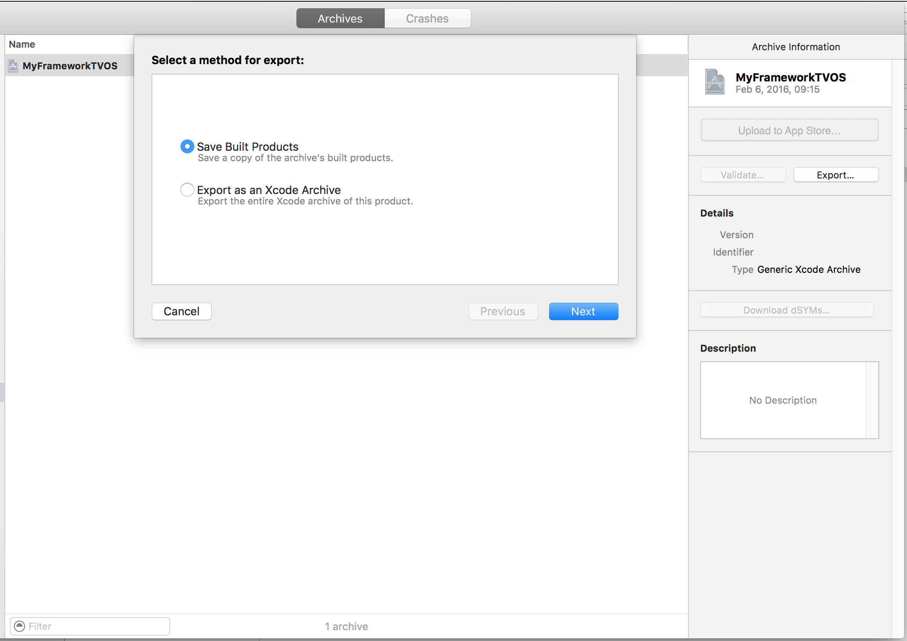The width and height of the screenshot is (907, 641).
Task: Click the '1 archive' status text
Action: pos(347,626)
